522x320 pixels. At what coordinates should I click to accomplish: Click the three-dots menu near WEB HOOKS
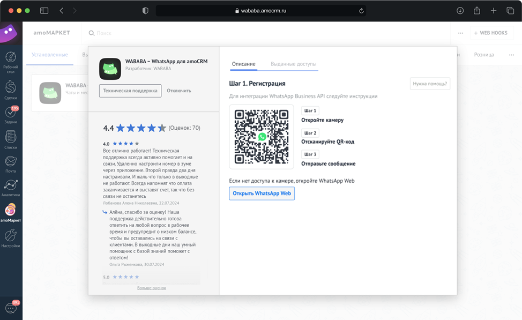point(460,33)
